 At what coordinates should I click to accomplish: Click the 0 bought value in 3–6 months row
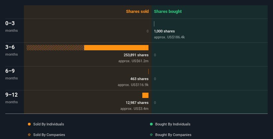coord(155,55)
